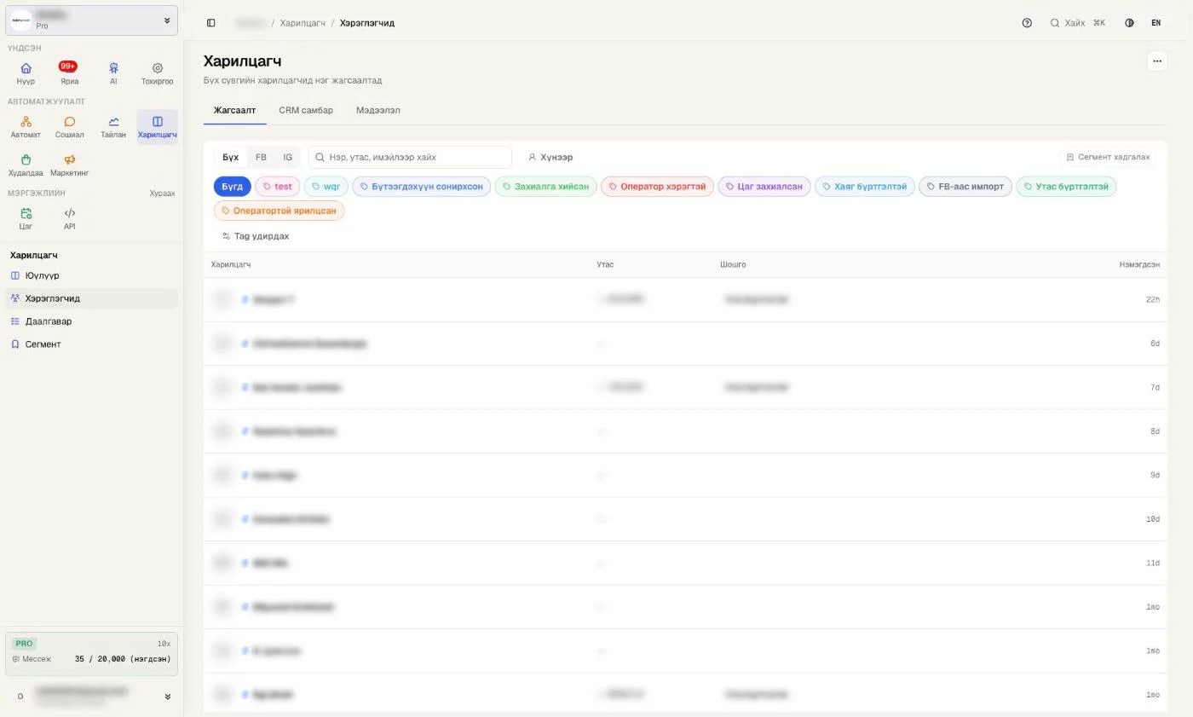
Task: Filter by the Бүгд tag chip
Action: [x=232, y=187]
